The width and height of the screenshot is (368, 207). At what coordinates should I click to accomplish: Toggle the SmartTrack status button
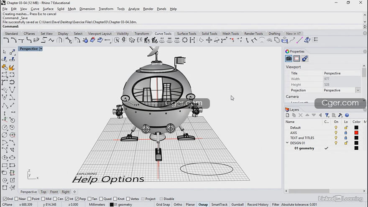click(219, 204)
